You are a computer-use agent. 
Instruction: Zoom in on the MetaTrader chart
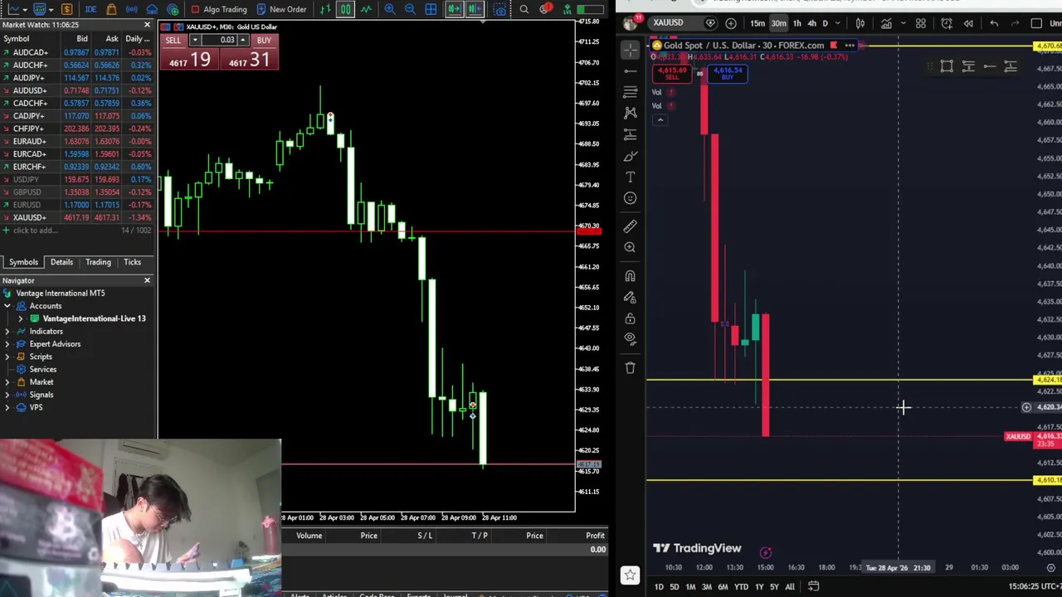click(390, 9)
